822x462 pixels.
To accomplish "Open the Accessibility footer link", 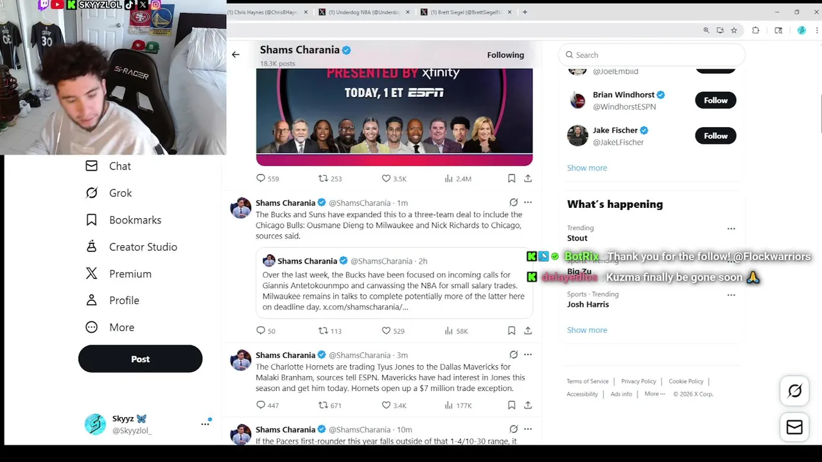I will click(x=582, y=394).
